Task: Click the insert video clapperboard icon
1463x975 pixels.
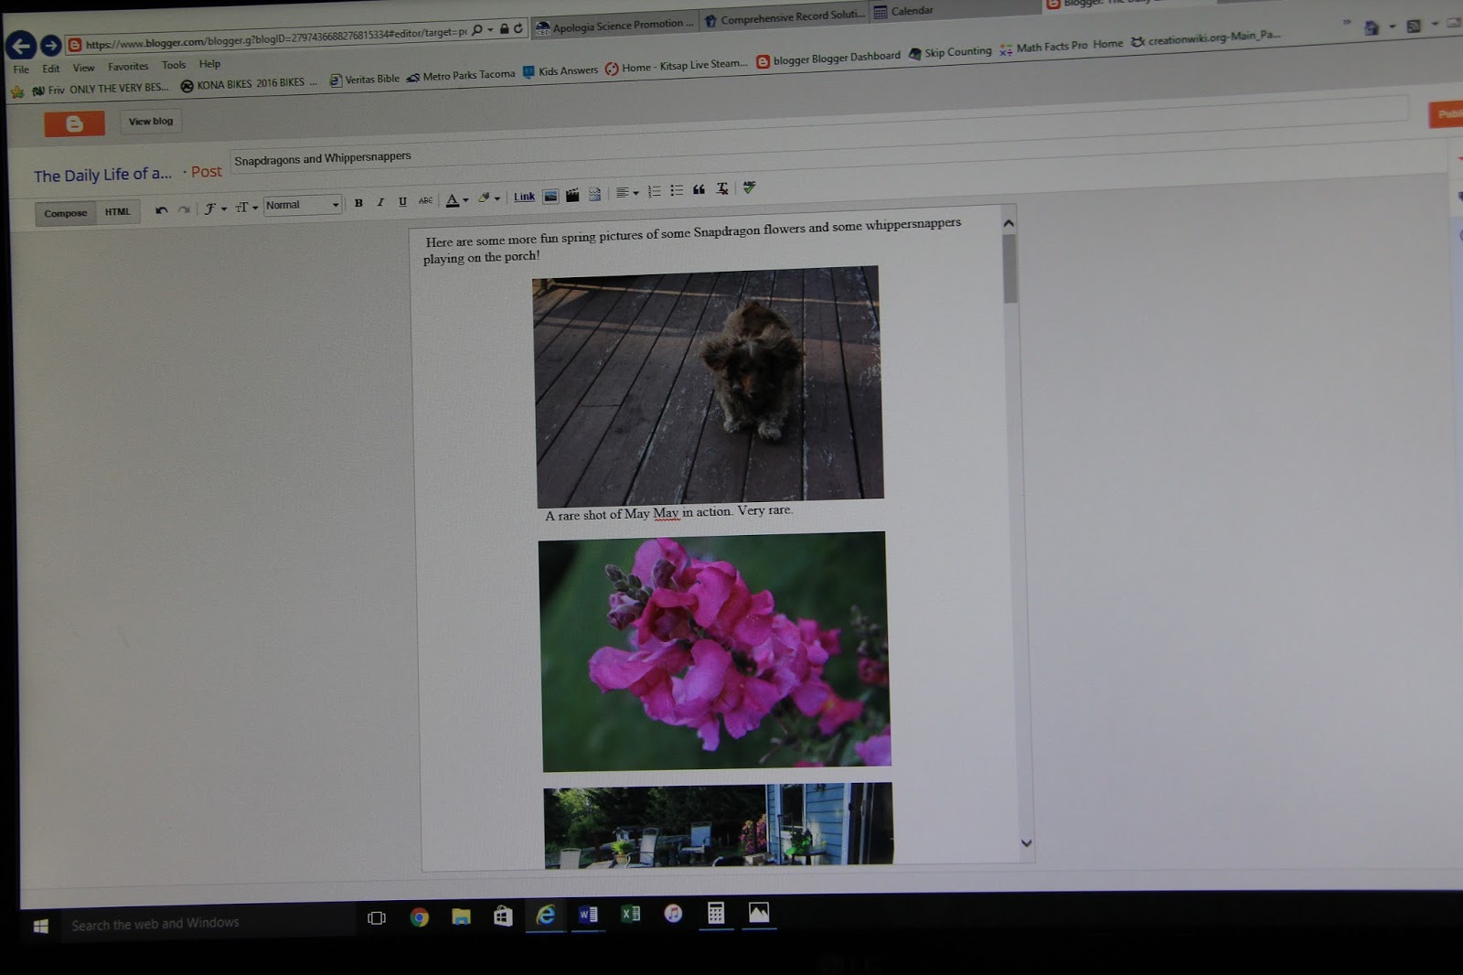Action: click(x=572, y=195)
